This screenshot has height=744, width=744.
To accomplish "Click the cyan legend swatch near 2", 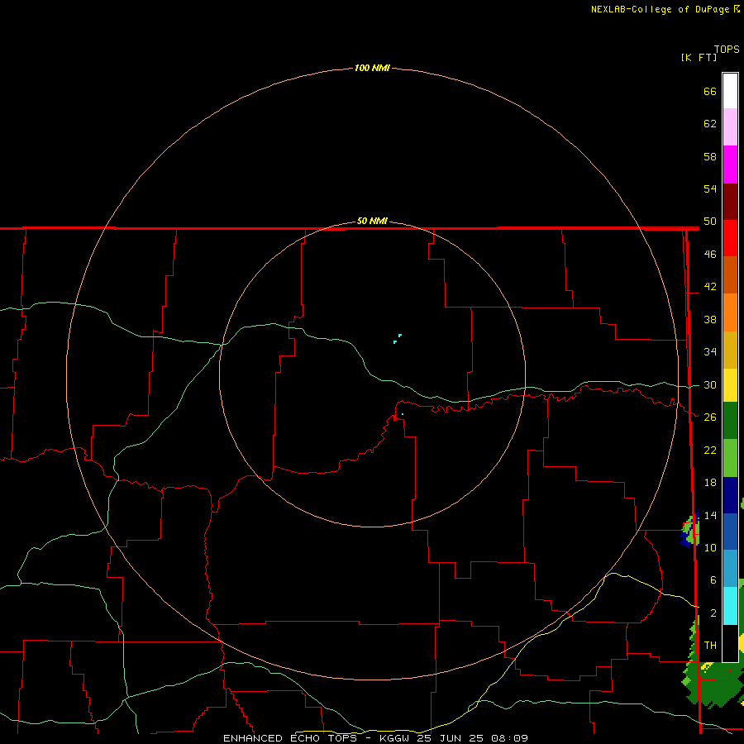I will [730, 605].
